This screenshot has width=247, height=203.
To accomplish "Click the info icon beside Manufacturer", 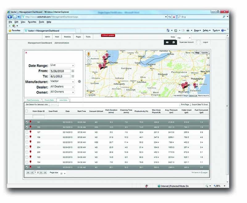I will (79, 82).
